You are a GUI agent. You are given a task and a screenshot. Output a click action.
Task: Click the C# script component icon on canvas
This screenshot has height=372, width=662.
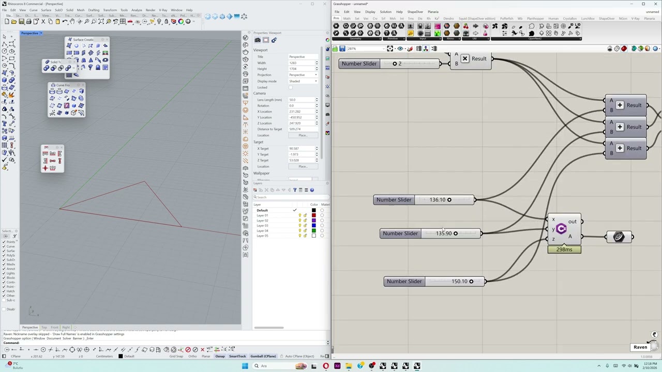tap(561, 229)
